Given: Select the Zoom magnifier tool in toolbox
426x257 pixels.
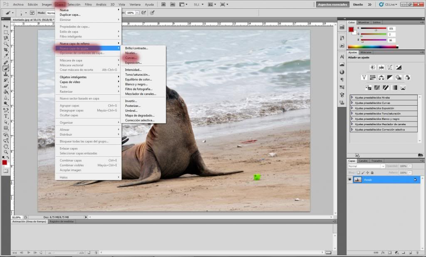Looking at the screenshot, I should (6, 152).
